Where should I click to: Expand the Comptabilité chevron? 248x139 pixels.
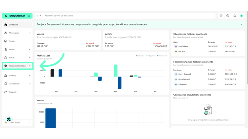(30, 84)
